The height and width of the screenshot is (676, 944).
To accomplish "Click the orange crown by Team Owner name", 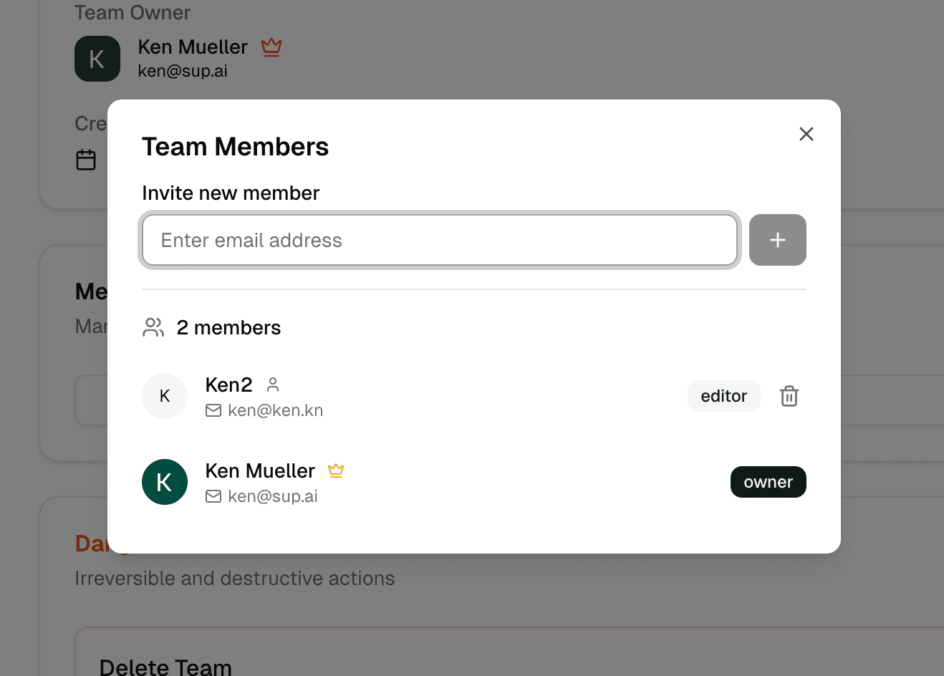I will point(271,47).
